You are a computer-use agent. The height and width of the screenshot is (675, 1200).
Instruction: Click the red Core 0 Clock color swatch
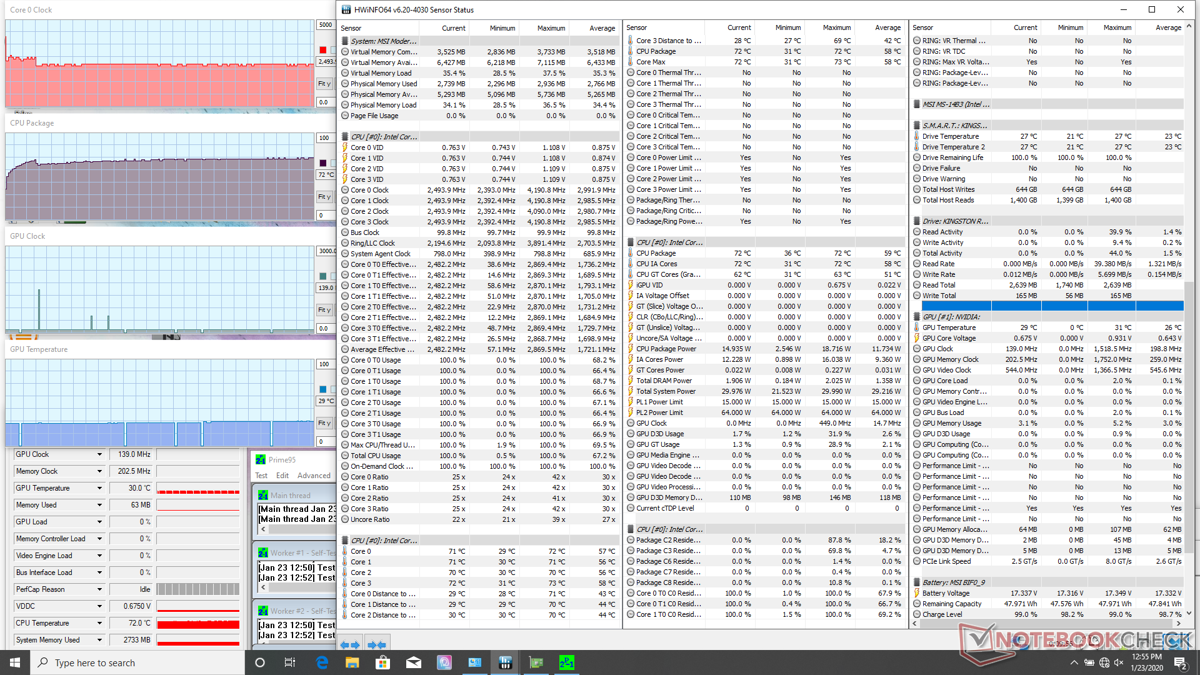pyautogui.click(x=323, y=50)
